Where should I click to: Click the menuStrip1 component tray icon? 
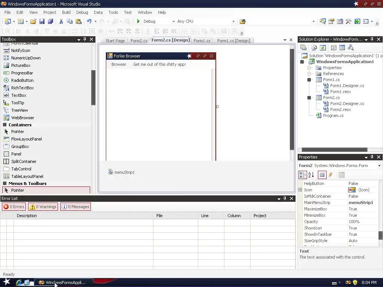(111, 172)
